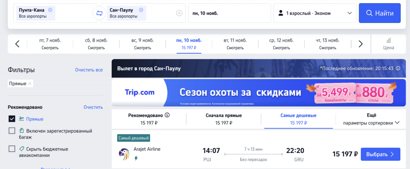The height and width of the screenshot is (169, 410).
Task: Remove Пунта-Кана from origin field
Action: point(50,10)
